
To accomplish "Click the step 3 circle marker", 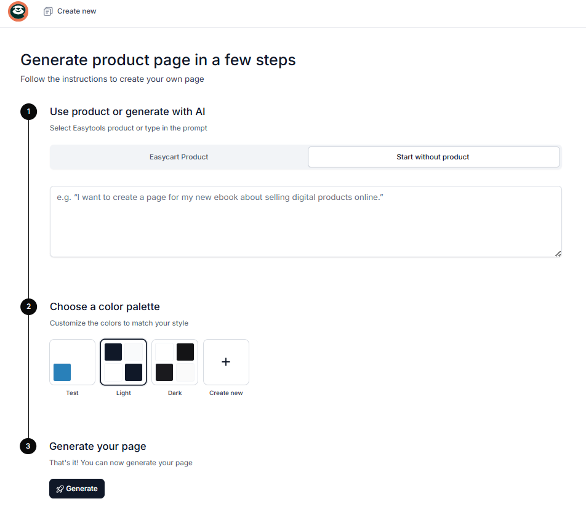I will (28, 446).
